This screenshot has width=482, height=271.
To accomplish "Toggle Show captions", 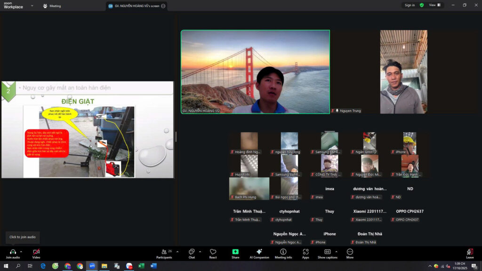I will 327,252.
